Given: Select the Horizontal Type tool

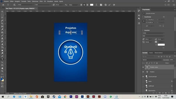Looking at the screenshot, I should [2, 59].
